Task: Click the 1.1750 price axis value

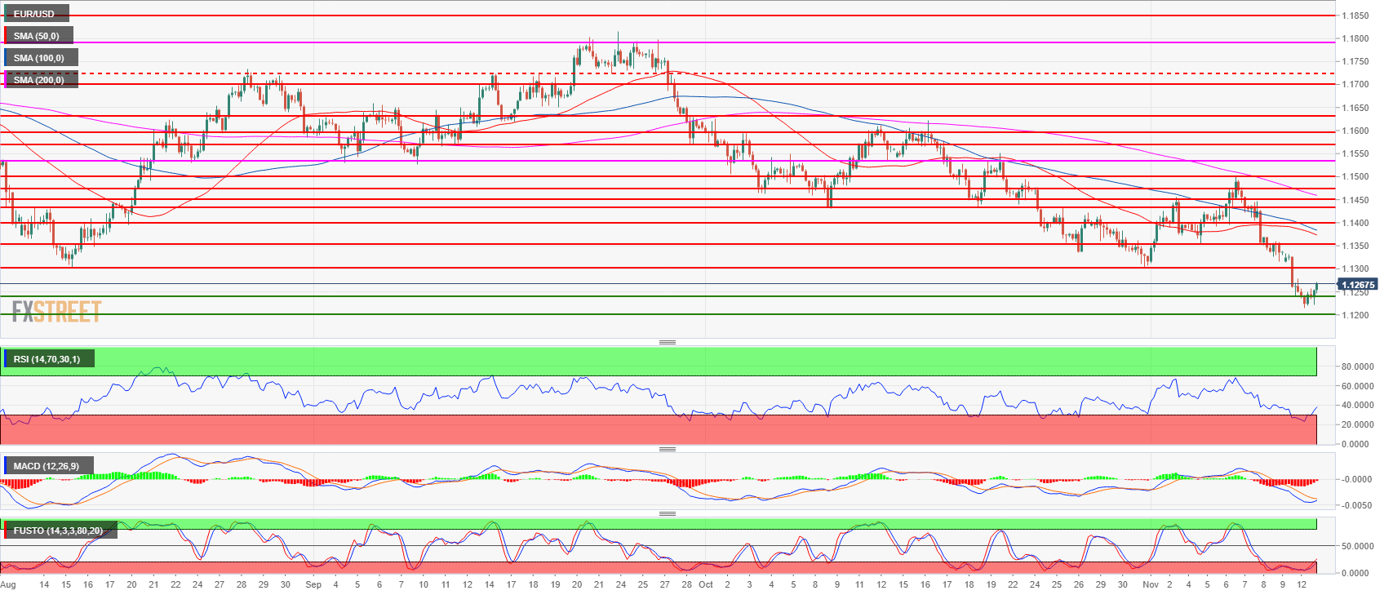Action: [1355, 61]
